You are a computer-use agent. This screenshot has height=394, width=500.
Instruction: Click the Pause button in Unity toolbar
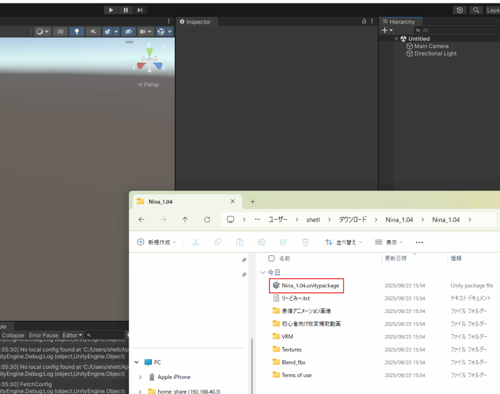point(125,10)
